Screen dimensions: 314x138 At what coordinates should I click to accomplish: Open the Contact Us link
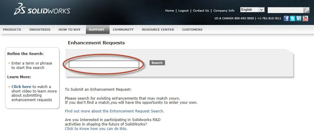(201, 11)
